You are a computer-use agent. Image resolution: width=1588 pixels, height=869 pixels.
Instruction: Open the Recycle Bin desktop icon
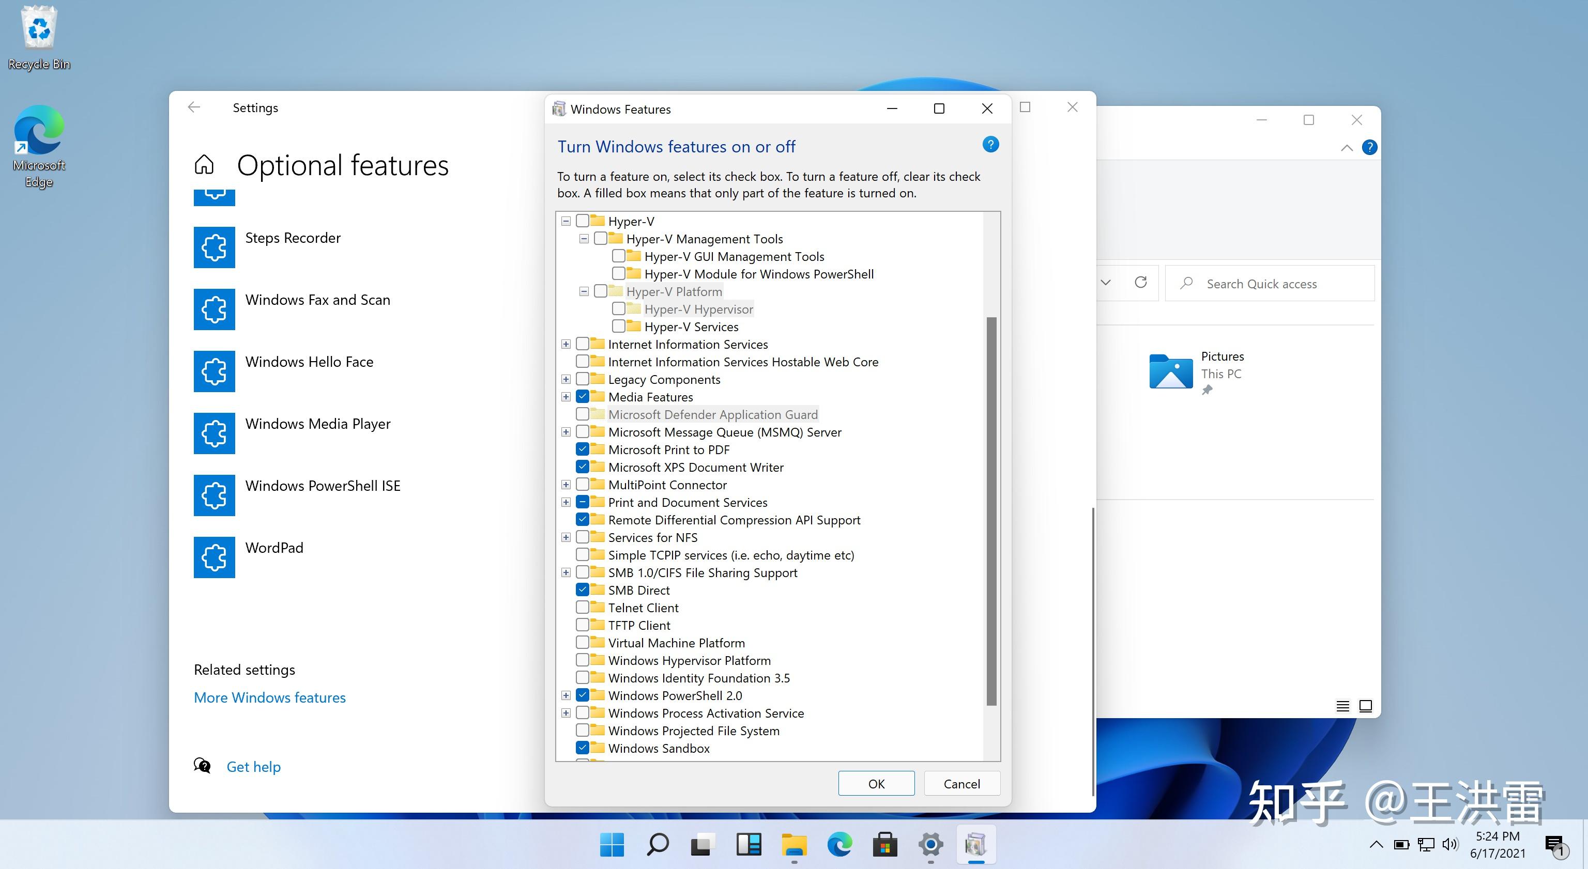(x=39, y=38)
